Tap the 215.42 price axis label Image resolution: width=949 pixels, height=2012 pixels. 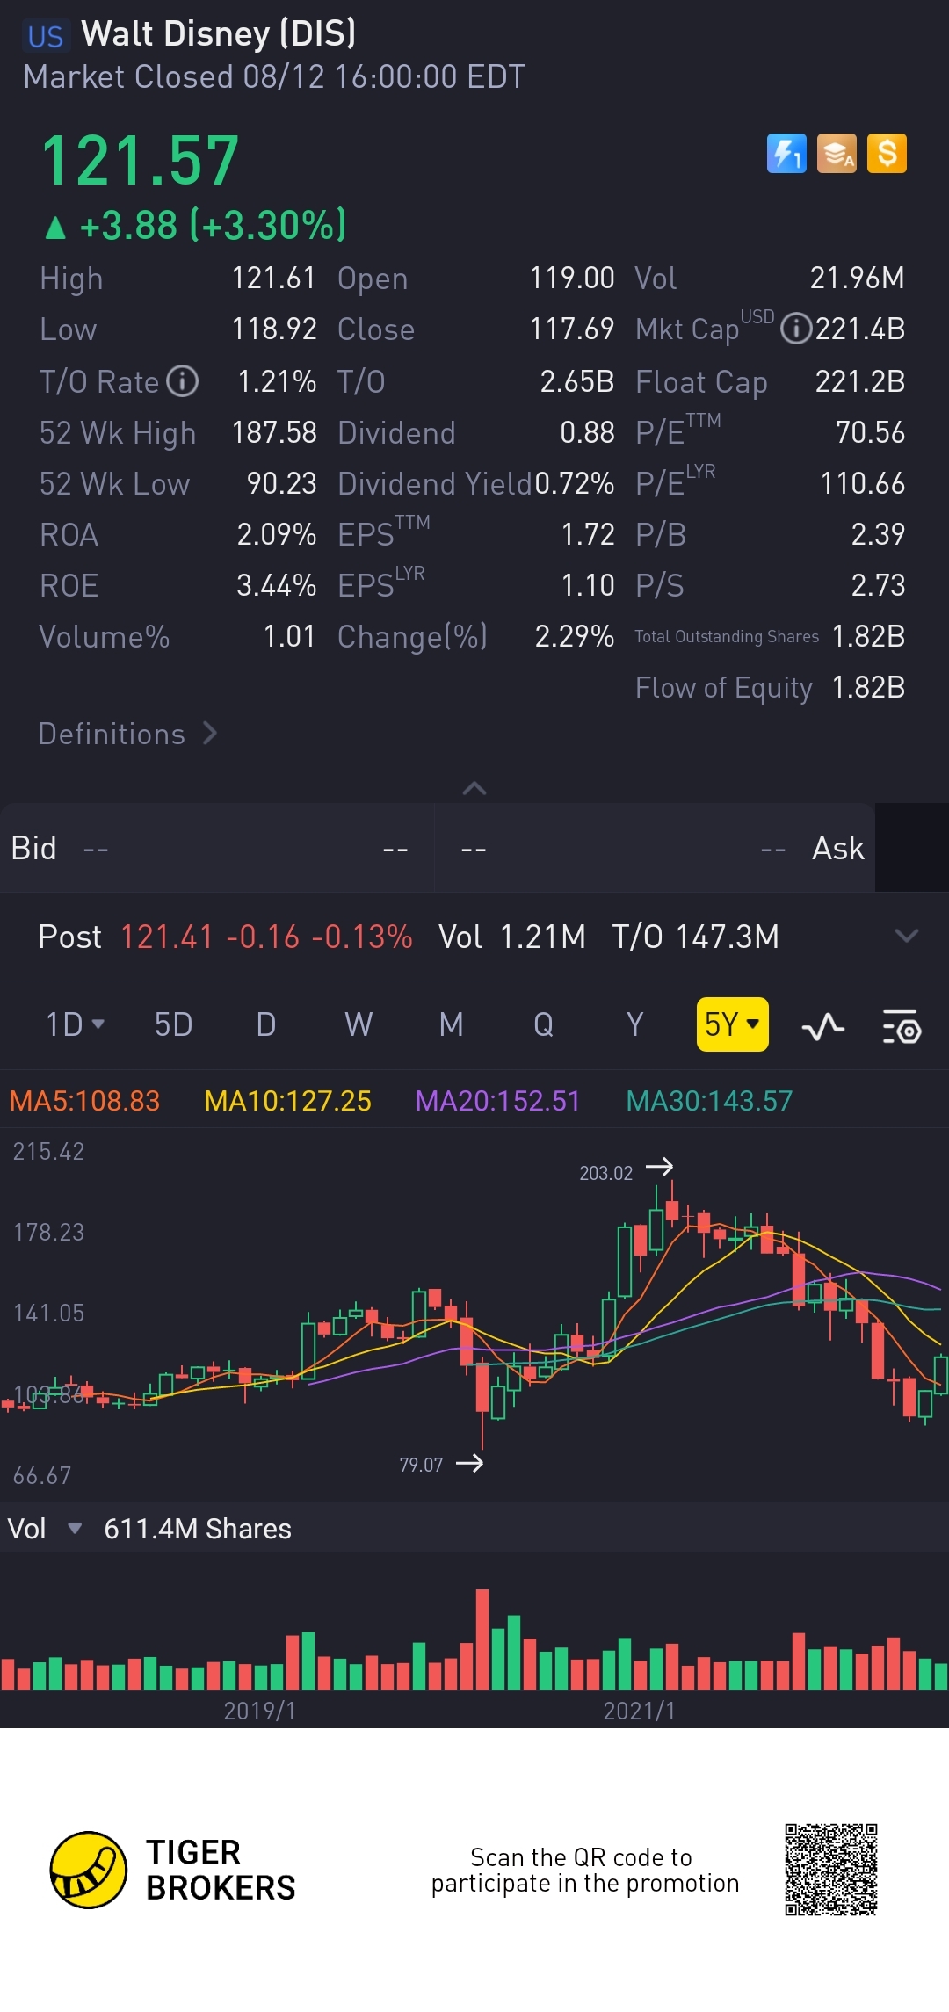click(49, 1151)
